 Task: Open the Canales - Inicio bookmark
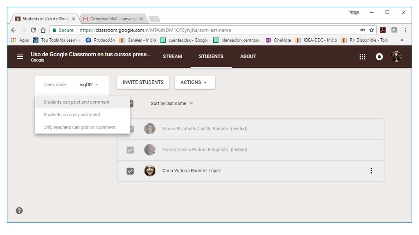[138, 40]
